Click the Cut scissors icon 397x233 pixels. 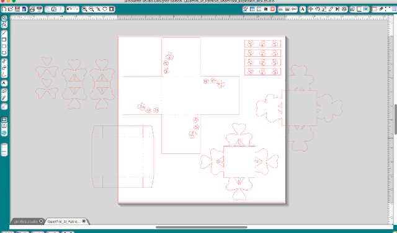[x=61, y=9]
